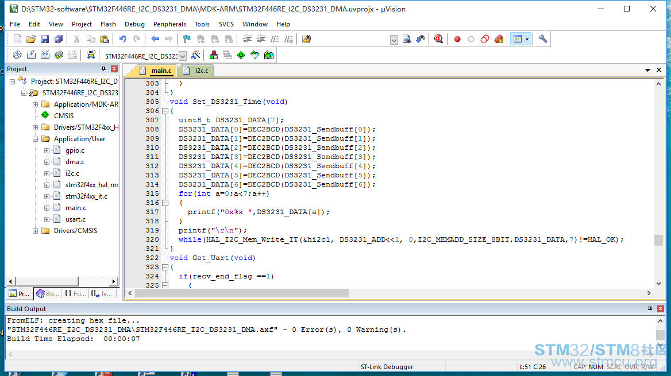Expand the gpio.c file node
Viewport: 671px width, 376px height.
(x=47, y=150)
